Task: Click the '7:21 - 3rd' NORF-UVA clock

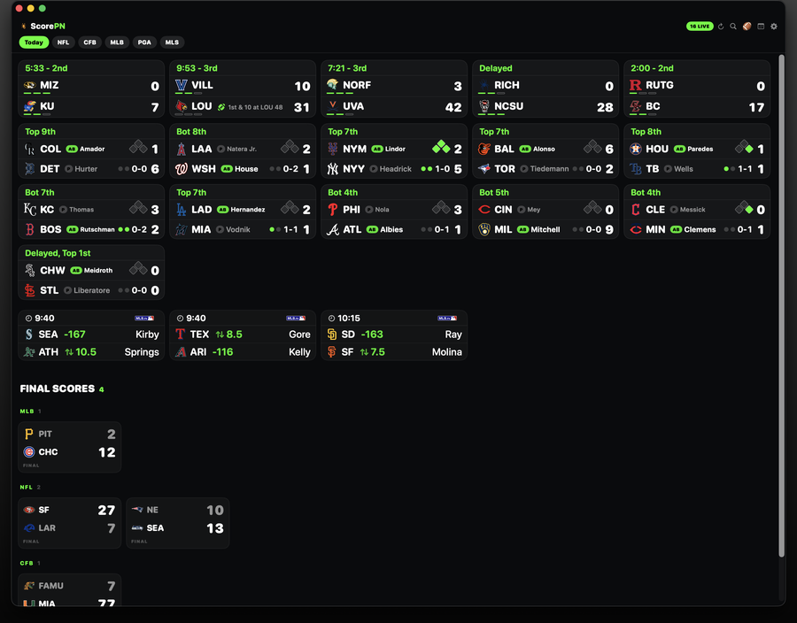Action: click(347, 68)
